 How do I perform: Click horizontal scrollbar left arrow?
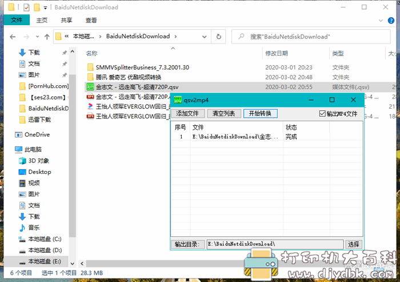82,264
